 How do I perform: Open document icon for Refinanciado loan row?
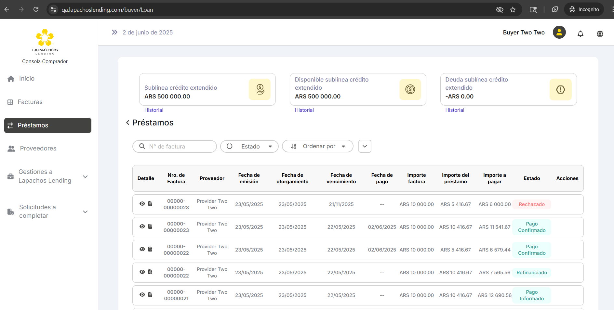150,272
